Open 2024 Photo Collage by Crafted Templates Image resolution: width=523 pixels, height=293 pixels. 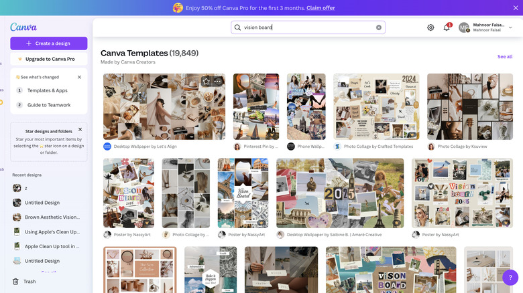click(376, 106)
